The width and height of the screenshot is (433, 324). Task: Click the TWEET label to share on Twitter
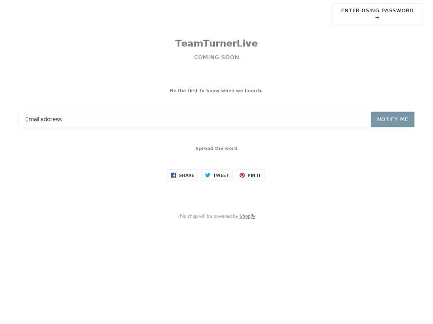pos(221,175)
